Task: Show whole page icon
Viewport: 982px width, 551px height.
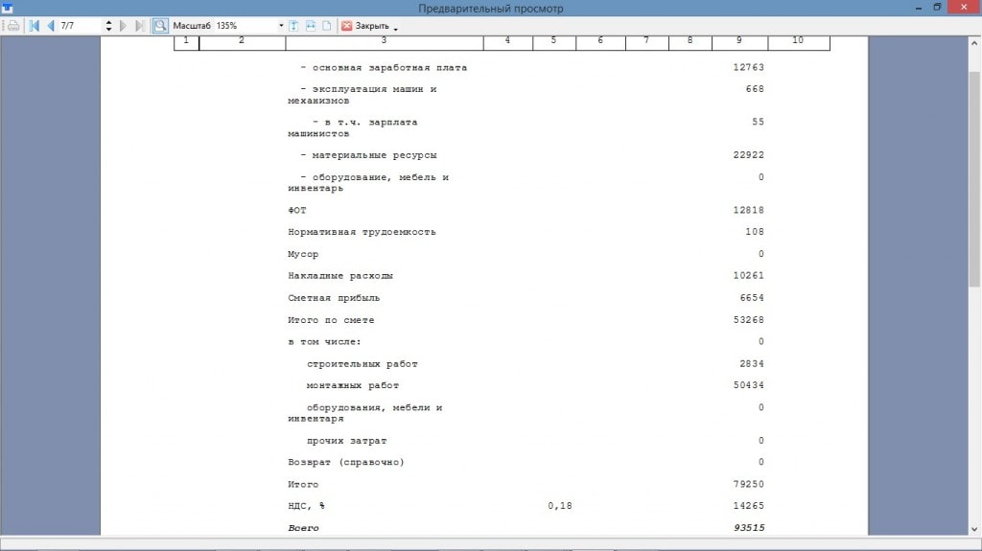Action: 327,26
